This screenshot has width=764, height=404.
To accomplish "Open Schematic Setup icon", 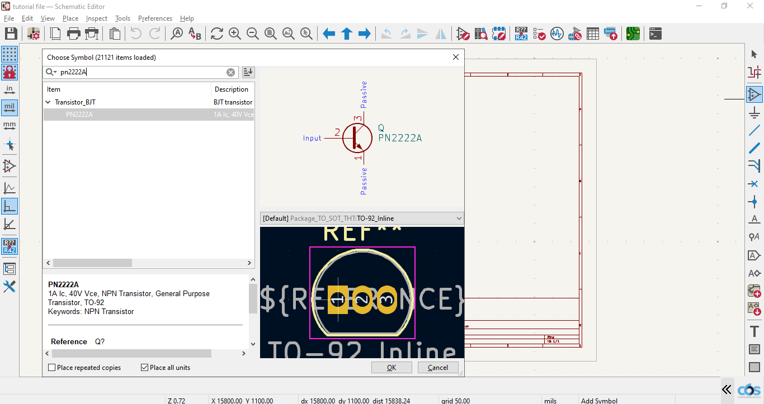I will point(34,34).
